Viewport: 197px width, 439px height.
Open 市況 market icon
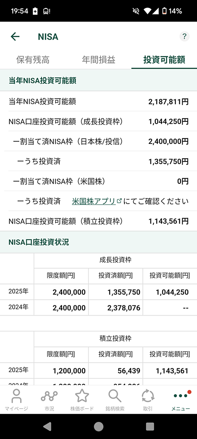[49, 400]
